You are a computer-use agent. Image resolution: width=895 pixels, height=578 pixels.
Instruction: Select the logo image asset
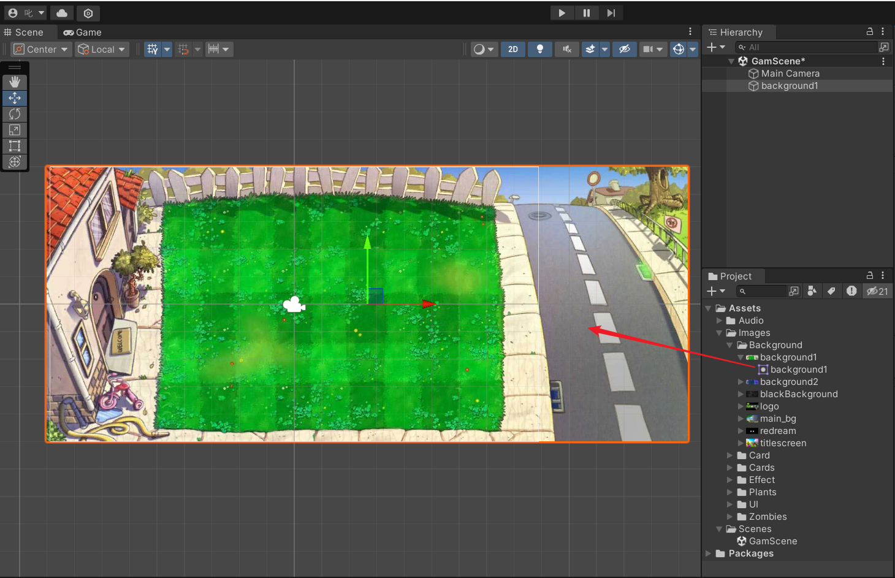click(769, 406)
